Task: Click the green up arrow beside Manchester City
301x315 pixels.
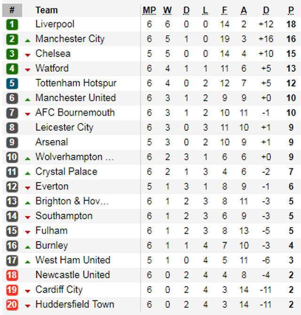Action: [28, 40]
